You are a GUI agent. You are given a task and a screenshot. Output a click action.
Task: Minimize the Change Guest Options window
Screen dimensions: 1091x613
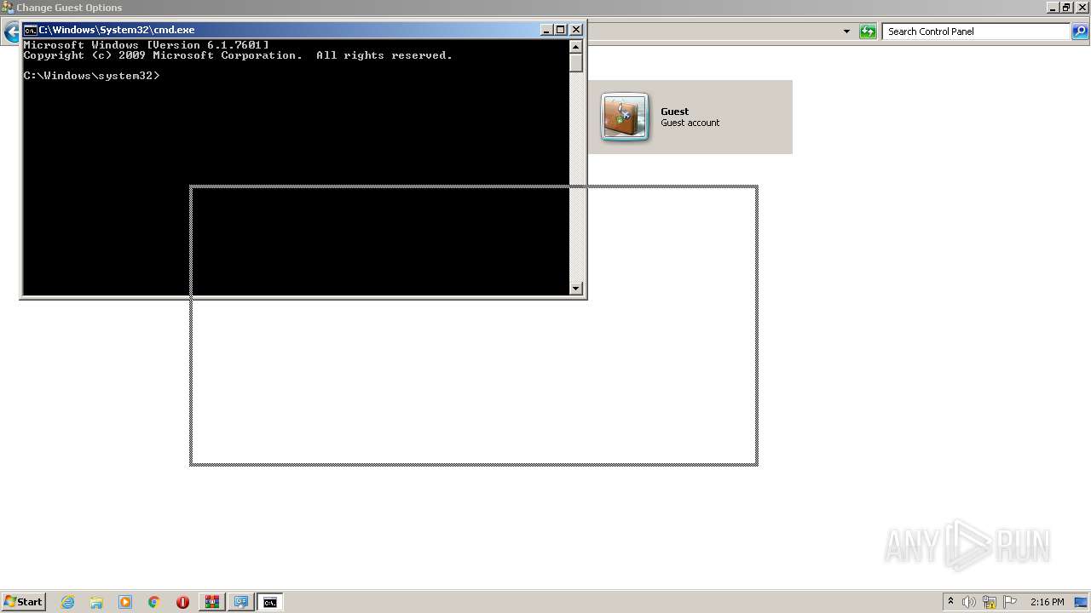pyautogui.click(x=1053, y=8)
